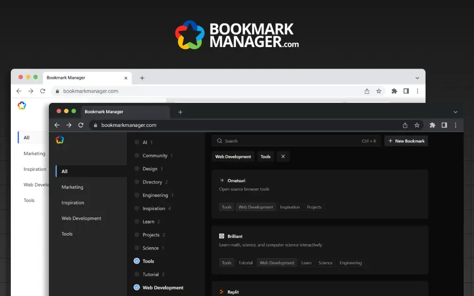
Task: Switch to the Bookmark Manager browser tab
Action: point(103,111)
